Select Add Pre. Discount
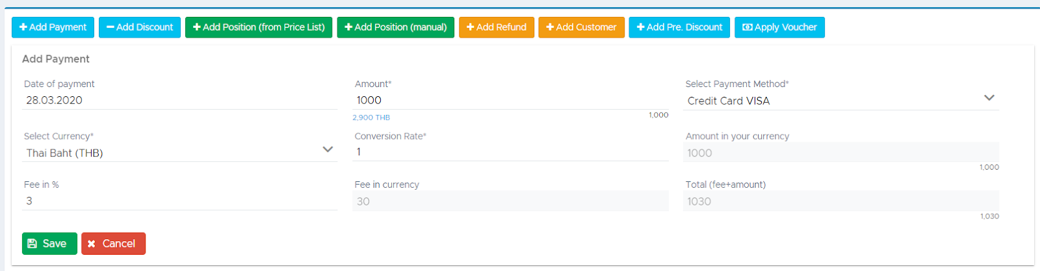The image size is (1040, 271). (679, 27)
